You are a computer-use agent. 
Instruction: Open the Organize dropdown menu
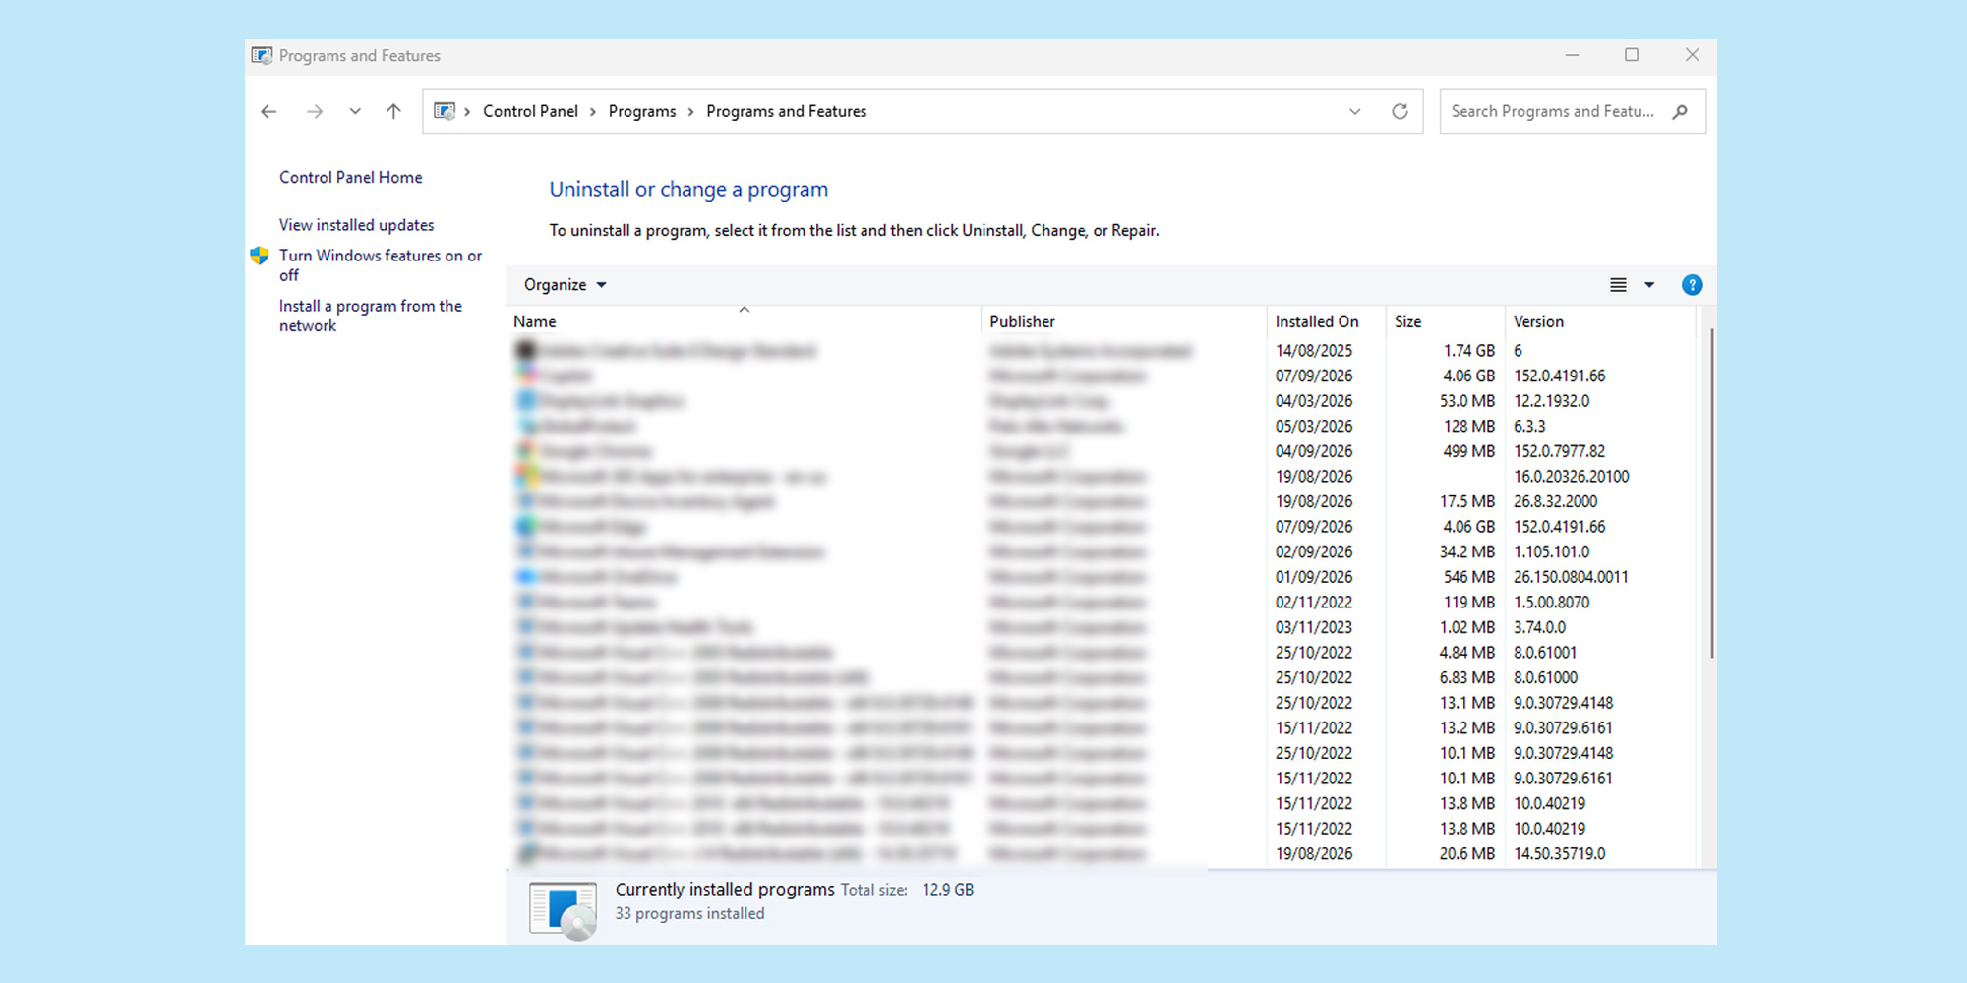click(565, 285)
